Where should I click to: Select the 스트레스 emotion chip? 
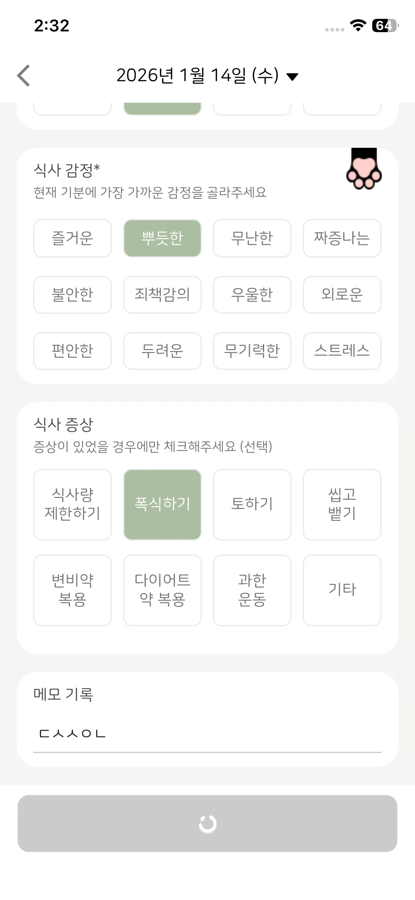[342, 351]
